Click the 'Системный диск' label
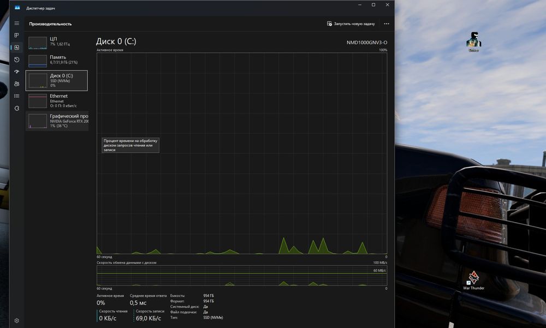 point(185,307)
